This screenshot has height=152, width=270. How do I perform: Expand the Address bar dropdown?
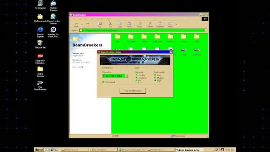click(206, 30)
